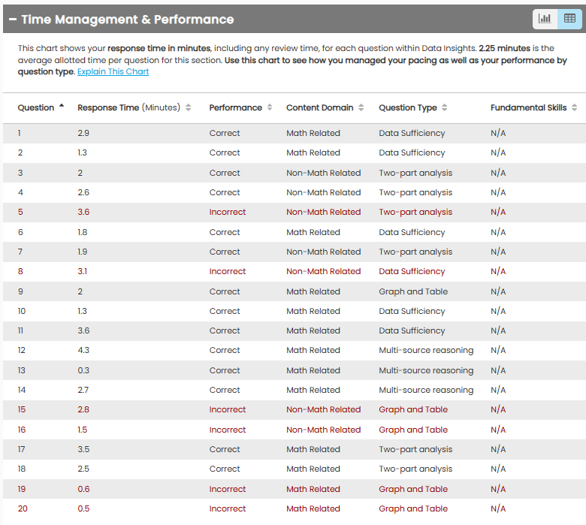The height and width of the screenshot is (525, 586).
Task: Click the 4.3 response time cell
Action: [x=83, y=351]
